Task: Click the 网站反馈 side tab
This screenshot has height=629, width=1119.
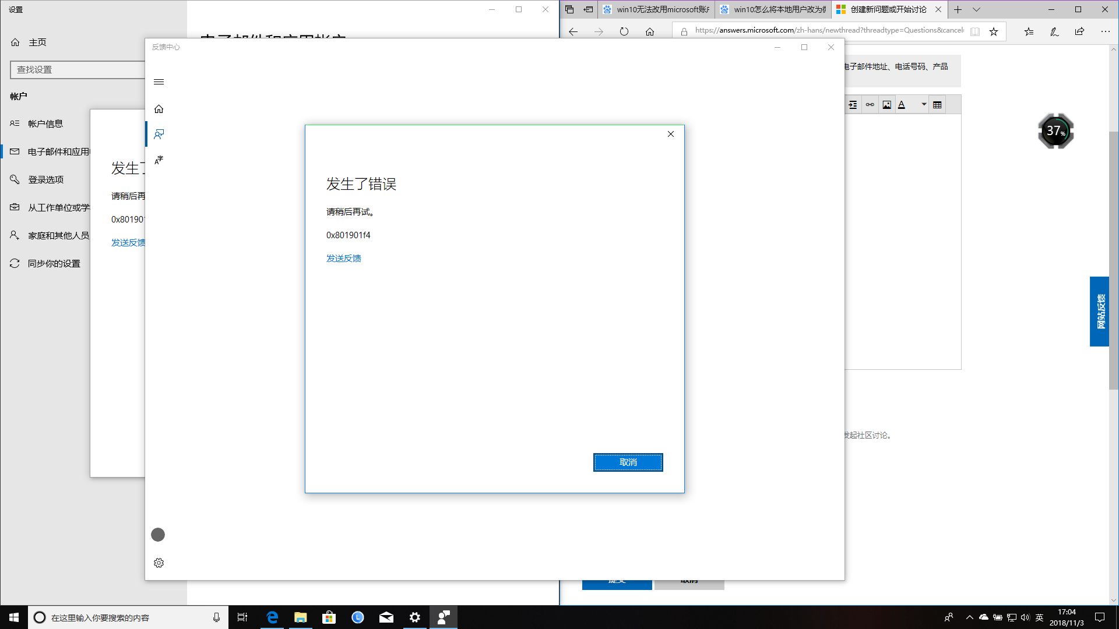Action: click(x=1099, y=312)
